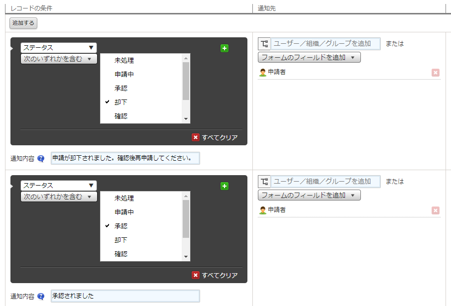Open the first 次のいずれかを含む operator dropdown
Image resolution: width=451 pixels, height=306 pixels.
pyautogui.click(x=59, y=59)
